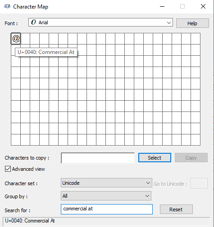The height and width of the screenshot is (227, 214).
Task: Open the Character set dropdown
Action: click(x=106, y=183)
